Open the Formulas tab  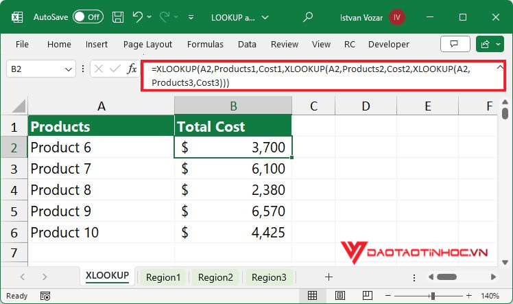[205, 44]
